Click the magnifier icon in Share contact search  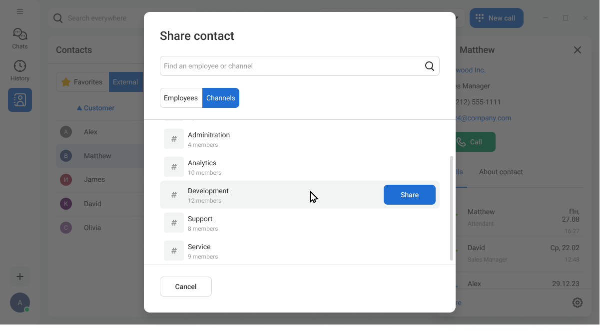point(430,66)
